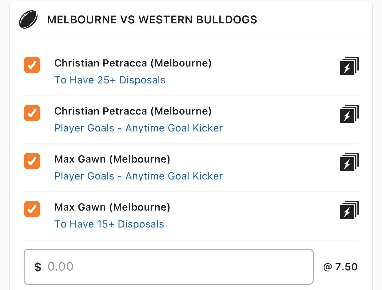This screenshot has height=290, width=382.
Task: Uncheck Petracca's 25+ Disposals selection checkbox
Action: pos(32,65)
